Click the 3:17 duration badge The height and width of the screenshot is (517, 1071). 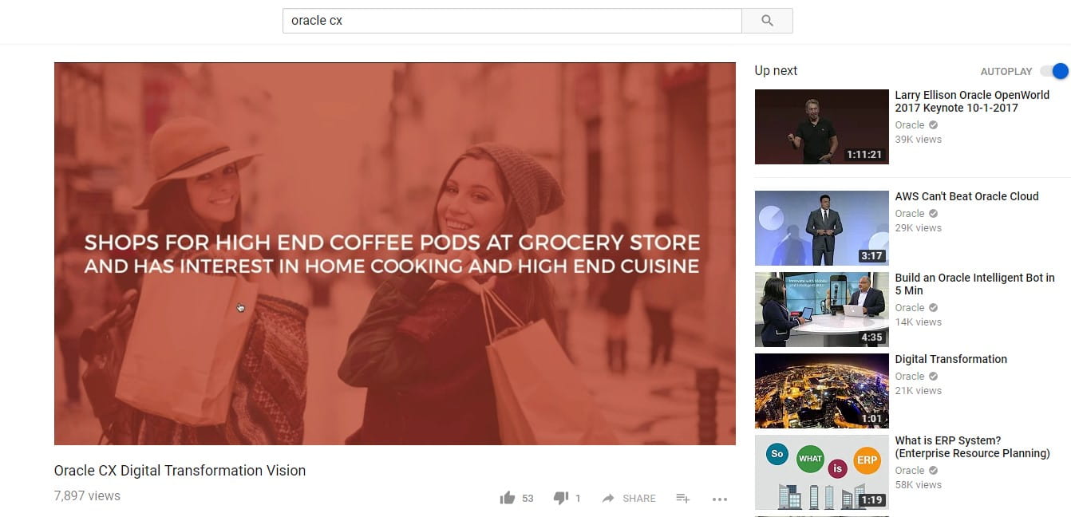click(x=871, y=256)
